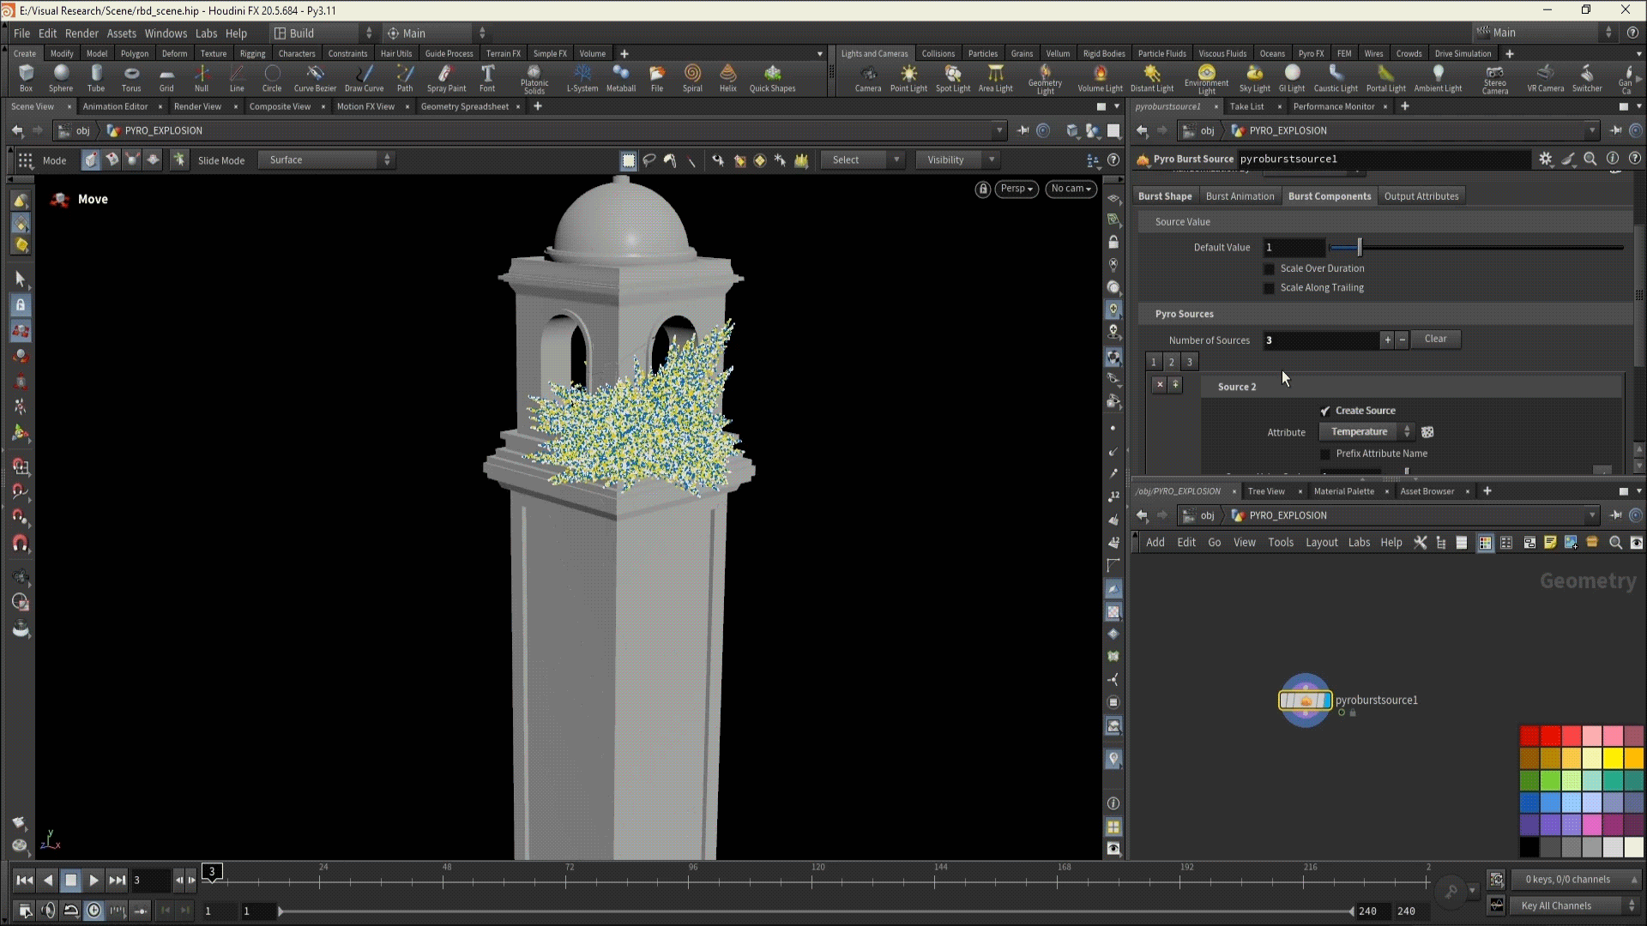Screen dimensions: 1647x926
Task: Switch to the Burst Animation tab
Action: coord(1240,196)
